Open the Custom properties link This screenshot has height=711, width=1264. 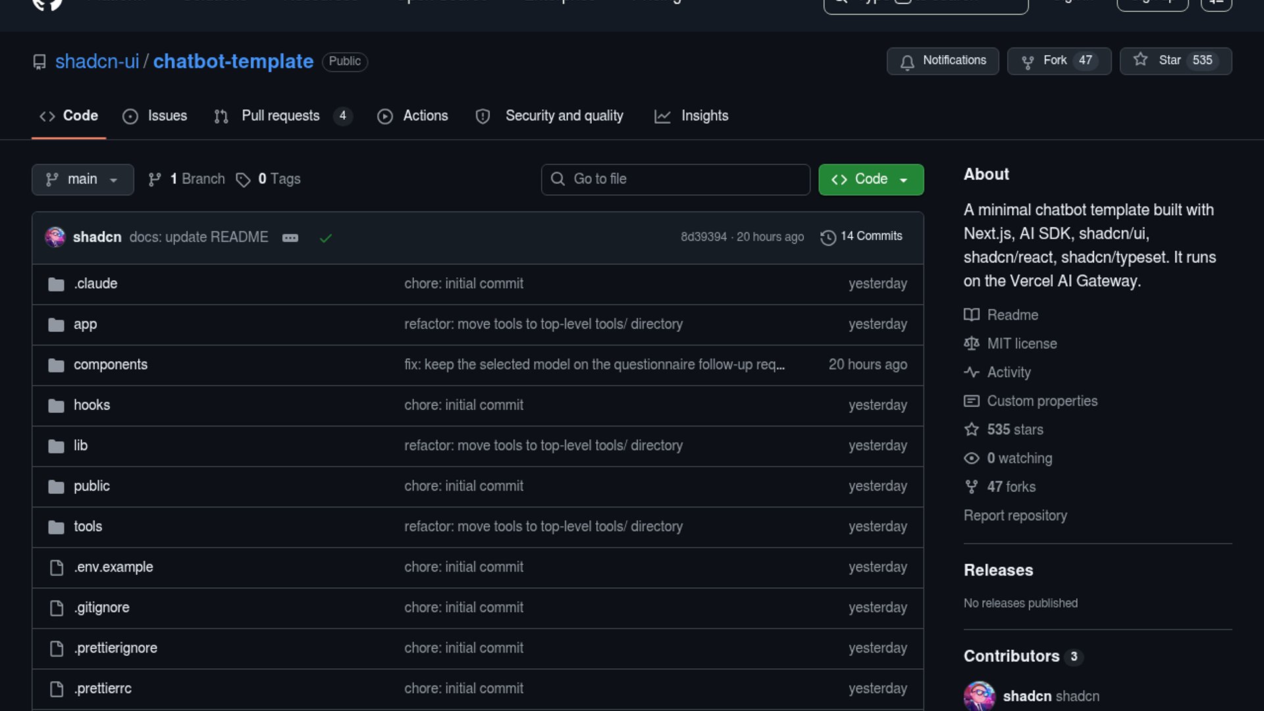[x=1030, y=401]
